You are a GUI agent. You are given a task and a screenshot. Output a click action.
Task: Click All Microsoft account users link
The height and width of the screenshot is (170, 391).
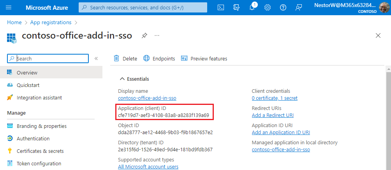pos(148,167)
